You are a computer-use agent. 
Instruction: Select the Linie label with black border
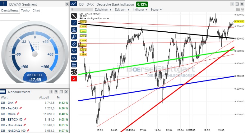pyautogui.click(x=83, y=22)
